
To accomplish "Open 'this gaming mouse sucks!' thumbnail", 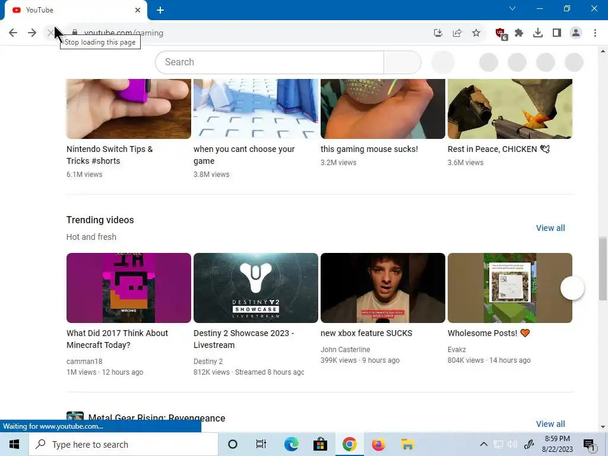I will pos(383,109).
